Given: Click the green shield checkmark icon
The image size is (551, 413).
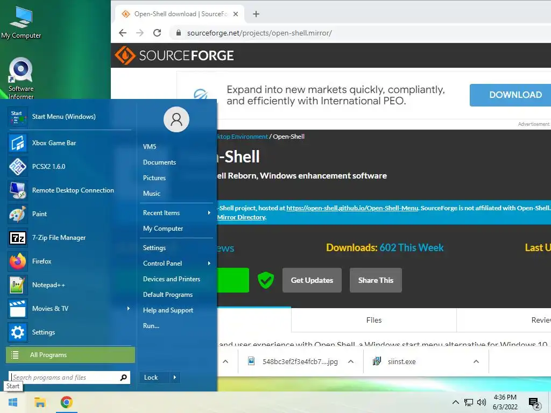Looking at the screenshot, I should coord(266,280).
